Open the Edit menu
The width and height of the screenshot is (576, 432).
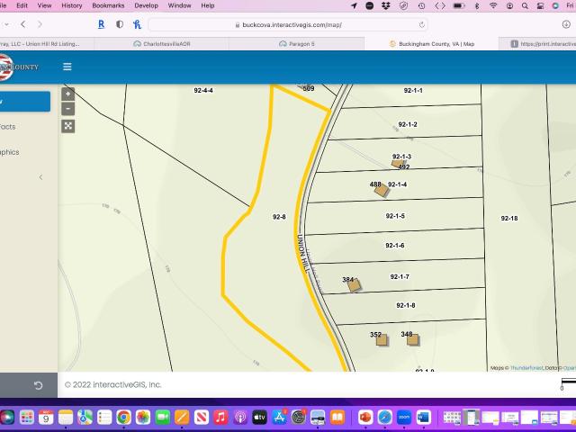[22, 5]
